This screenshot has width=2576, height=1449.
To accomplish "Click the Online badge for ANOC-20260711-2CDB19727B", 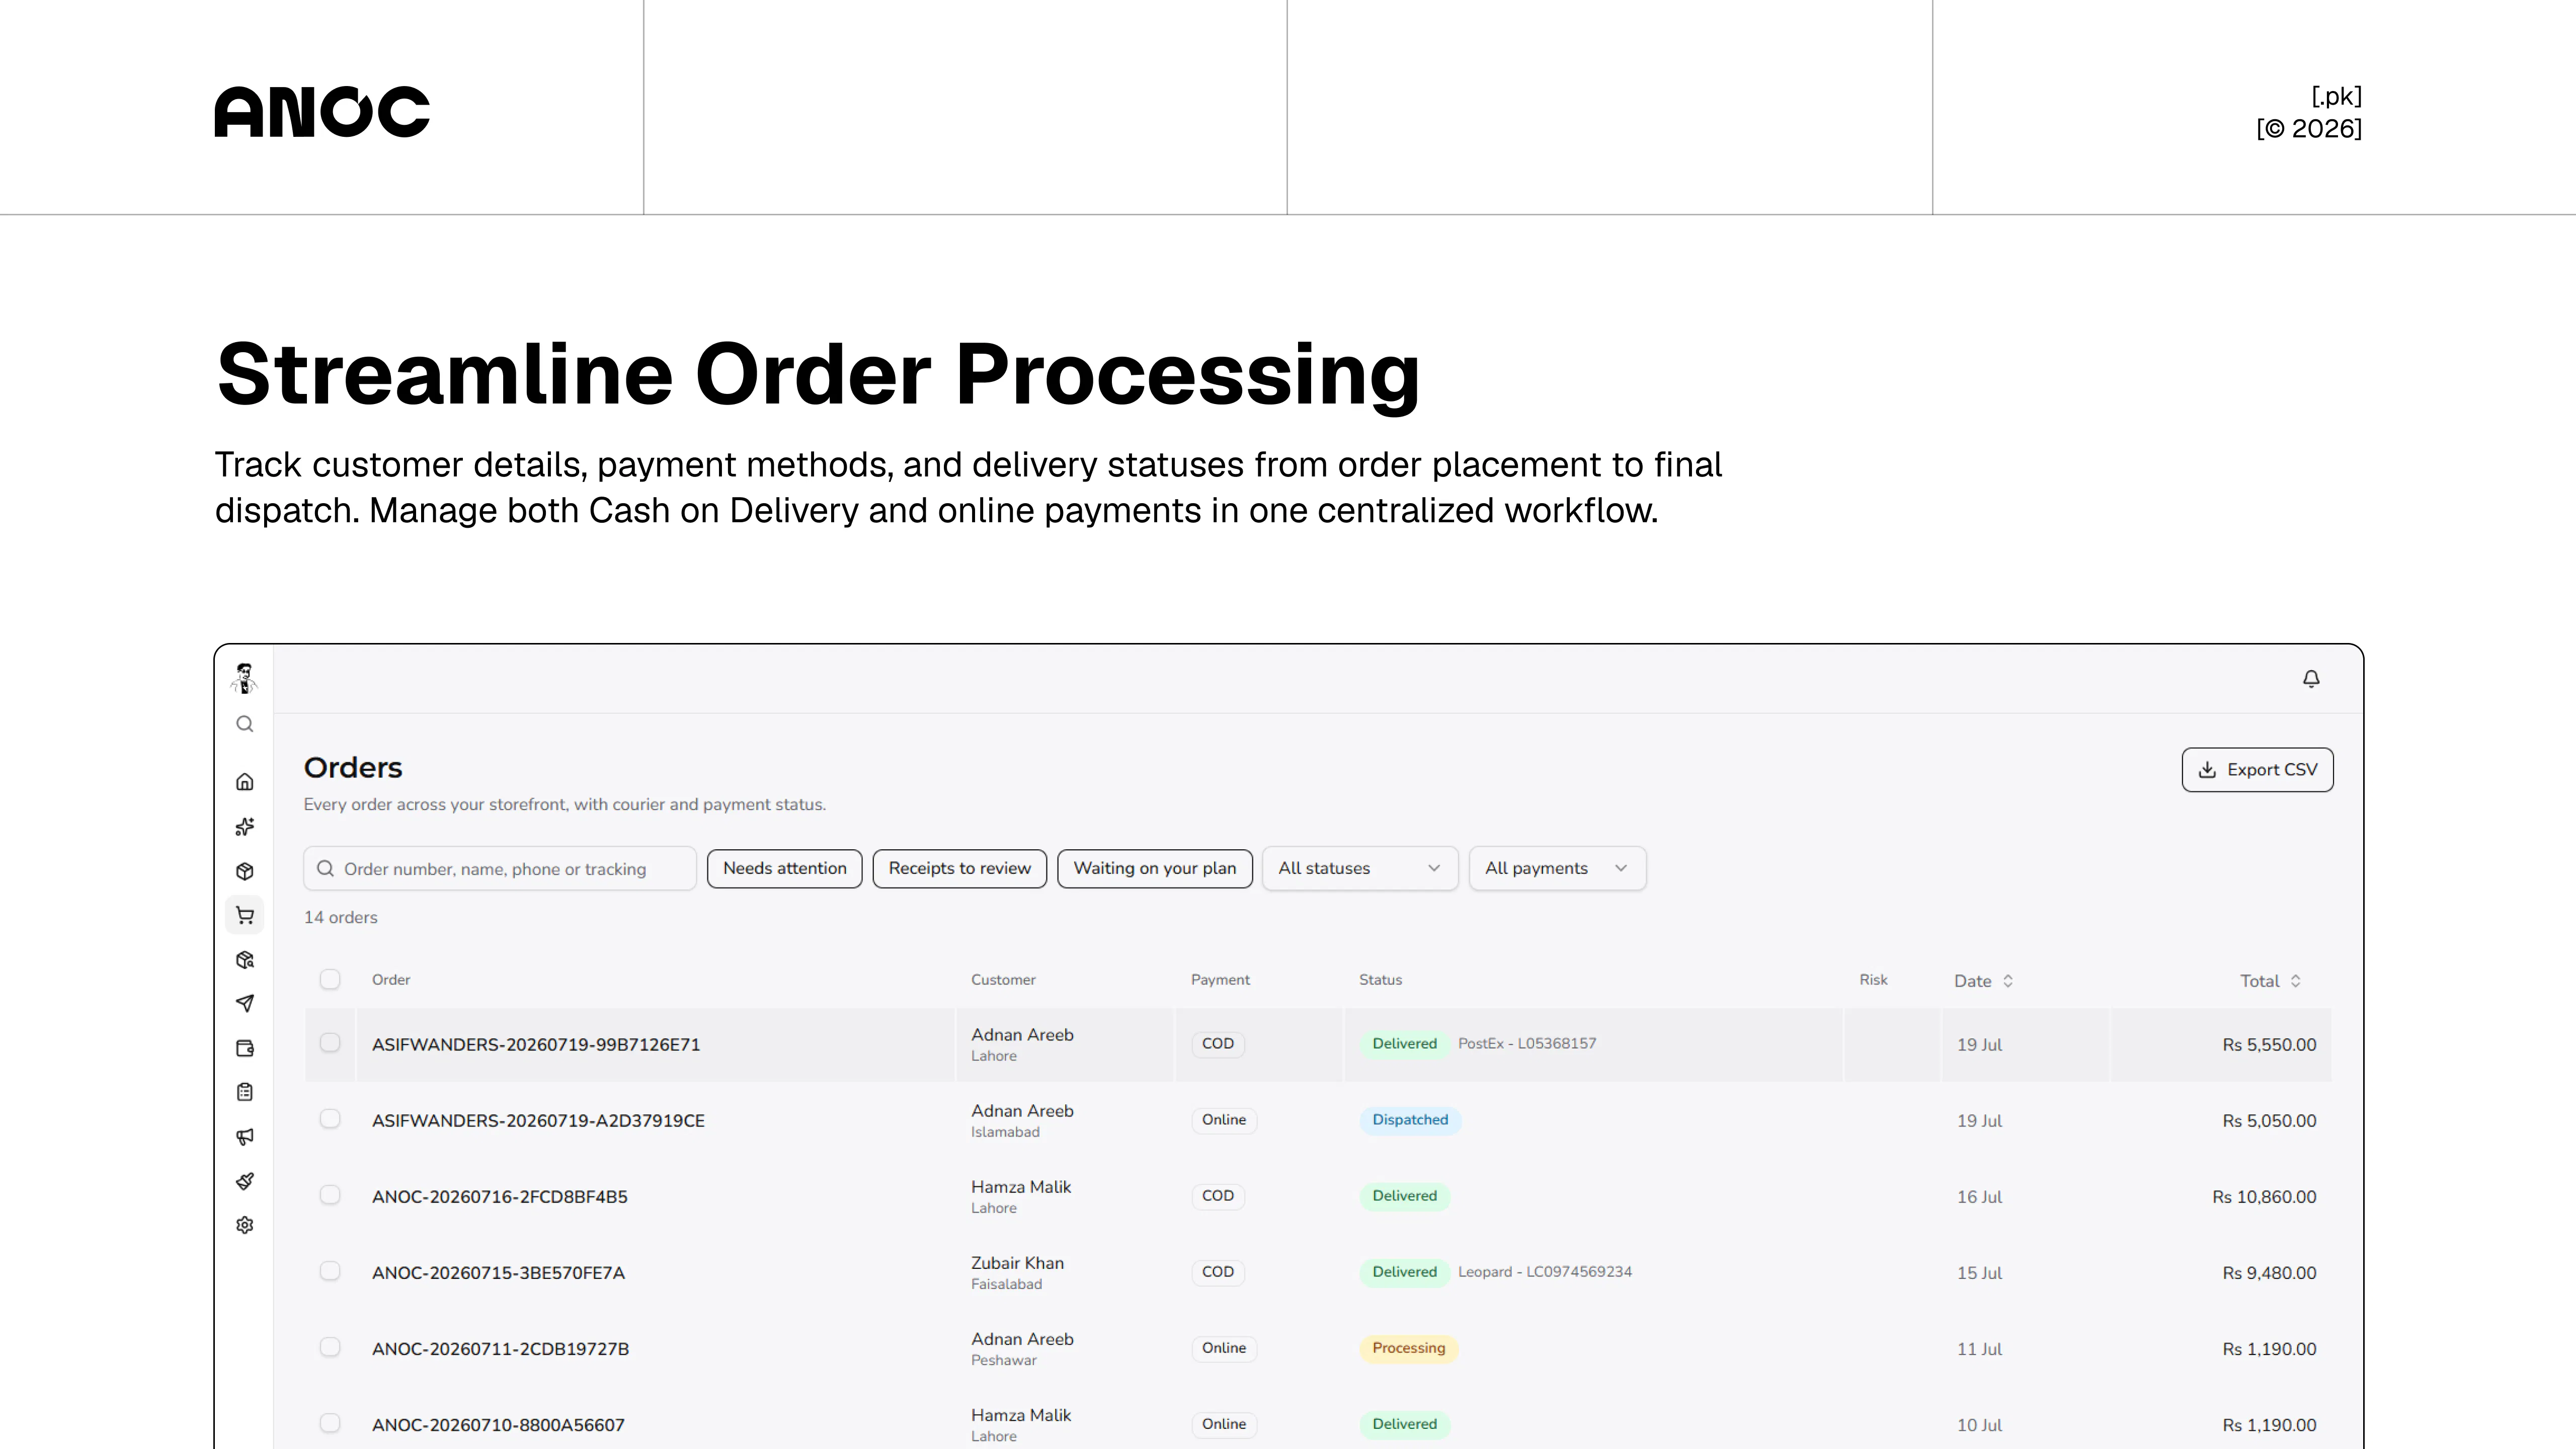I will (1224, 1348).
